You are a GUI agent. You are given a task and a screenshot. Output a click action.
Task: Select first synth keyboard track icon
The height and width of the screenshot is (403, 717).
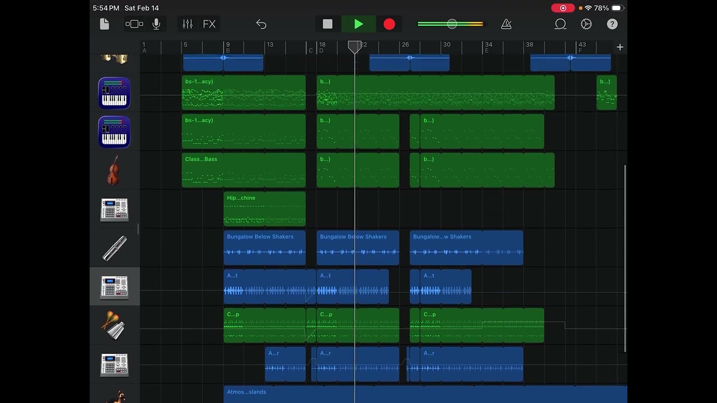(x=114, y=93)
